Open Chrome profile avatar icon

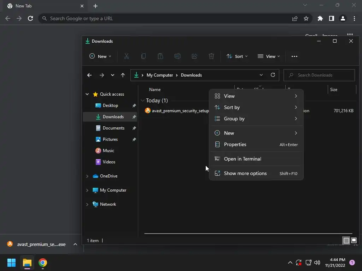[343, 18]
